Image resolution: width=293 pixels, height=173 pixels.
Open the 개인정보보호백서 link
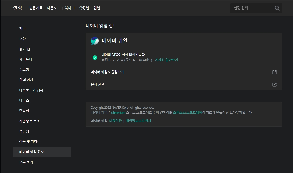[x=138, y=121]
